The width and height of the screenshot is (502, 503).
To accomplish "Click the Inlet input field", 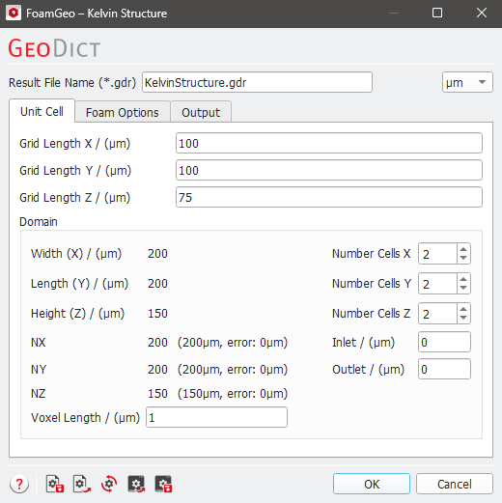I will 444,342.
